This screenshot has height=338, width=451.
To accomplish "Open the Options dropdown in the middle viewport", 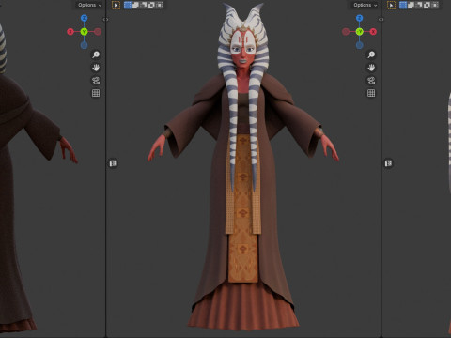I will pos(365,5).
